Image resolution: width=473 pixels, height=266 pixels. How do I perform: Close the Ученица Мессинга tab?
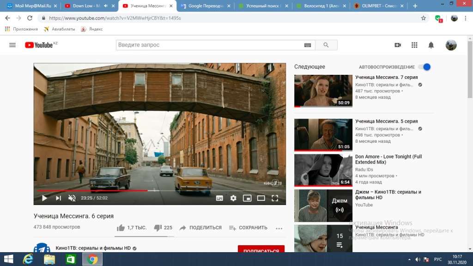point(171,6)
